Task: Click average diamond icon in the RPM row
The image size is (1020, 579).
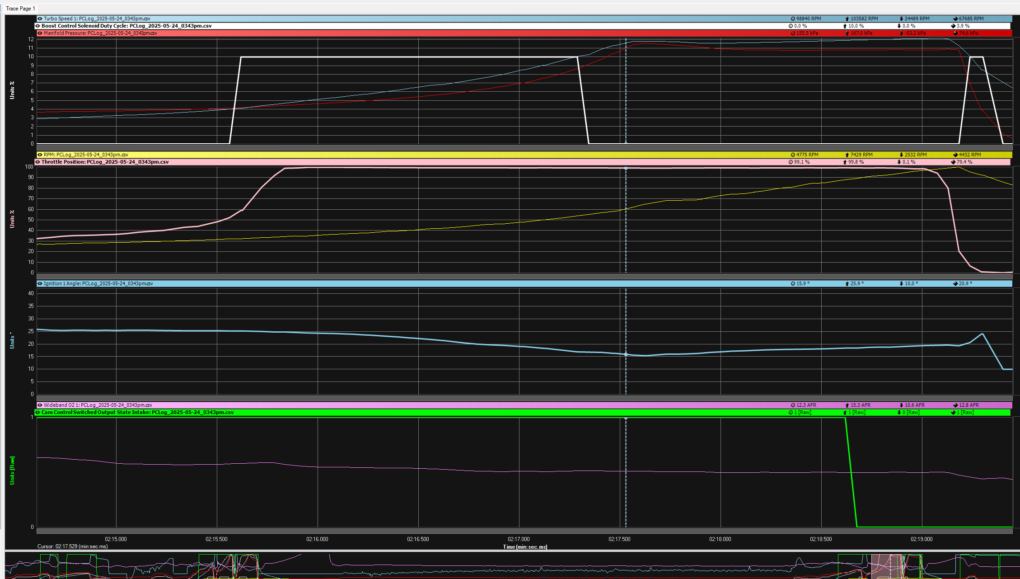Action: click(955, 155)
